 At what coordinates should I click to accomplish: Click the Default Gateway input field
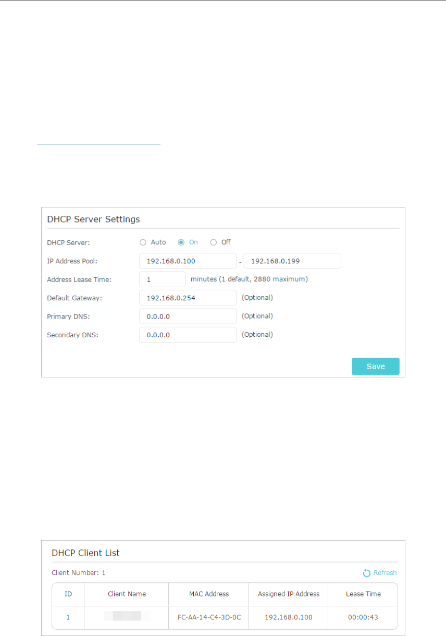(x=188, y=298)
